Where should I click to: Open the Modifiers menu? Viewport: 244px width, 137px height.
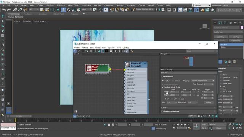tap(50, 5)
